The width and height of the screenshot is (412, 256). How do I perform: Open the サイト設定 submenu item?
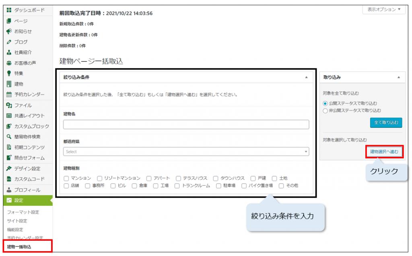(x=17, y=221)
